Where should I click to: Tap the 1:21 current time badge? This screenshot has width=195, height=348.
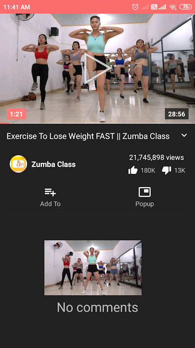16,114
